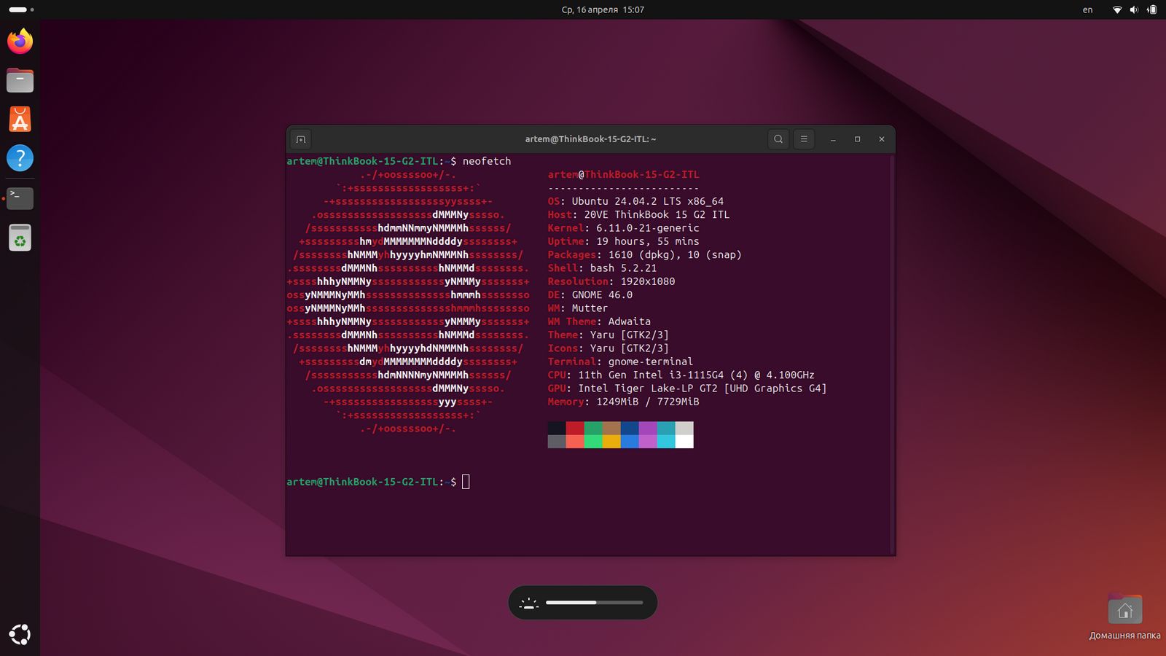Launch Firefox from the dock
Image resolution: width=1166 pixels, height=656 pixels.
pyautogui.click(x=20, y=42)
